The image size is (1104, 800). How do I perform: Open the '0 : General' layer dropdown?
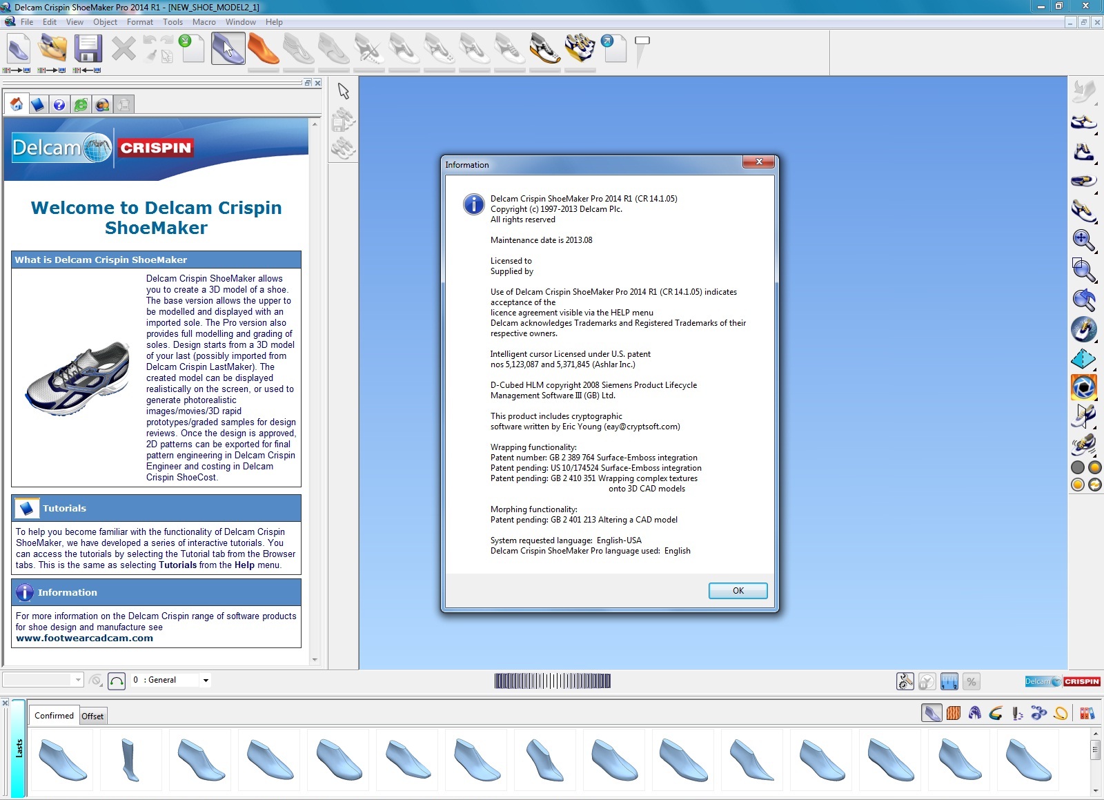point(205,681)
